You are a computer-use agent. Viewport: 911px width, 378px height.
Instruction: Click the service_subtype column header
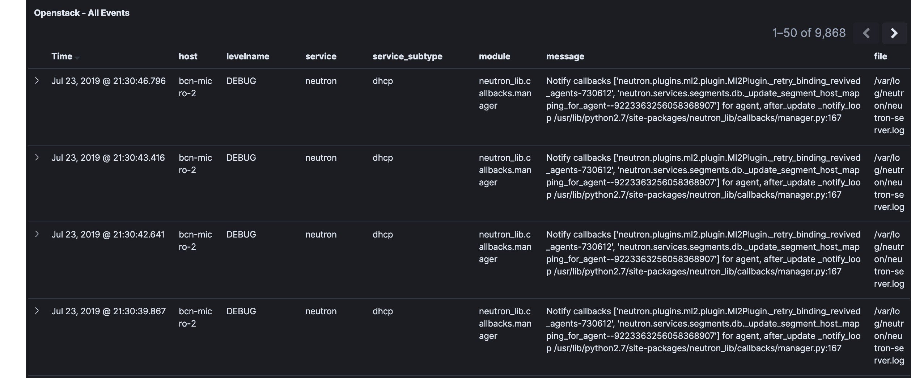coord(407,56)
